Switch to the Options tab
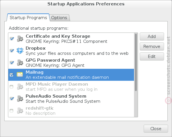Image resolution: width=172 pixels, height=137 pixels. tap(59, 18)
